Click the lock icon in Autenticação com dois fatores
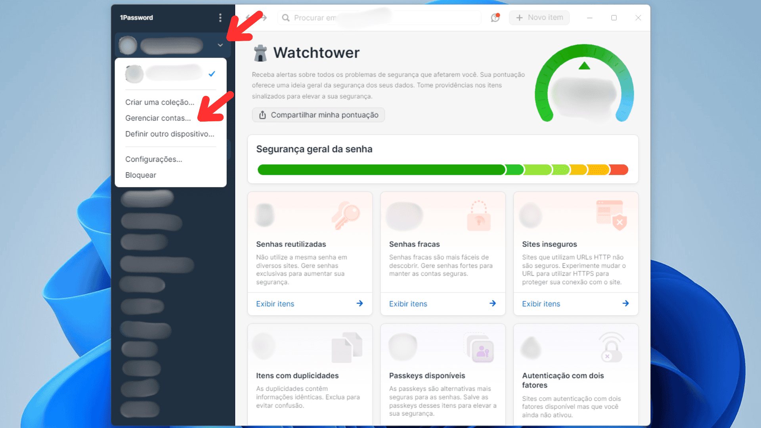 (x=612, y=347)
